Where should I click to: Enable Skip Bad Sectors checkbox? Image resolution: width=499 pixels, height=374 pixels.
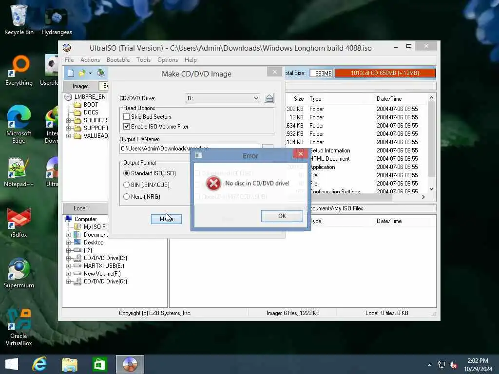(126, 117)
